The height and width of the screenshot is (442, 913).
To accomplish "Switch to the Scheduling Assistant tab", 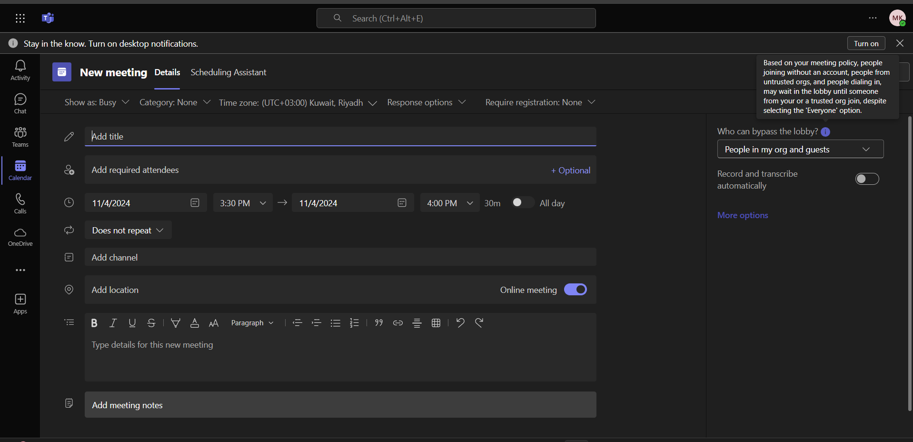I will point(228,72).
